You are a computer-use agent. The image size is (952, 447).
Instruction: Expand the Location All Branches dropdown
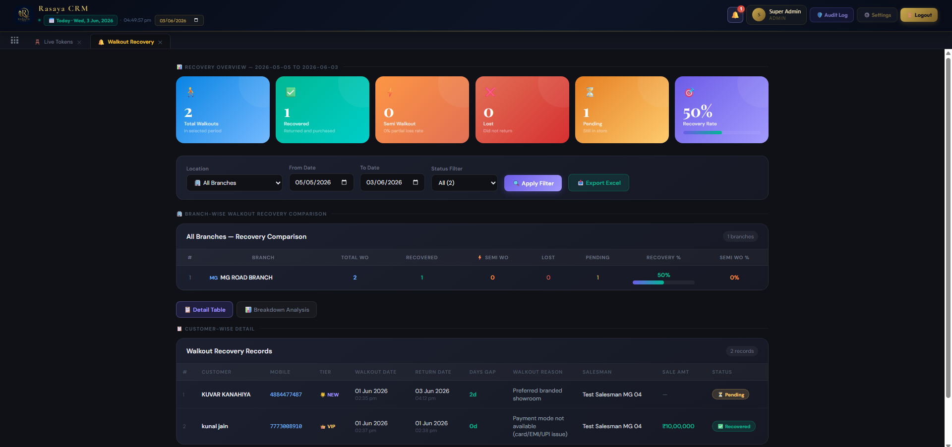pos(235,183)
